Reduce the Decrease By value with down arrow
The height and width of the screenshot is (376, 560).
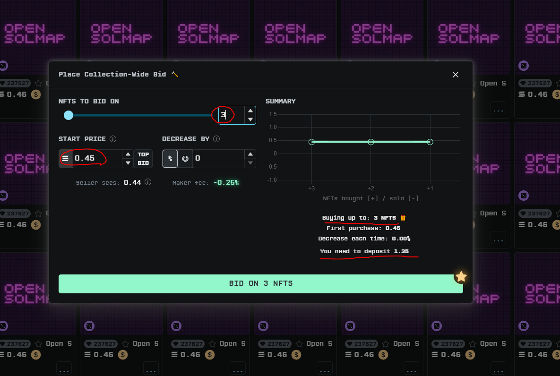coord(250,163)
